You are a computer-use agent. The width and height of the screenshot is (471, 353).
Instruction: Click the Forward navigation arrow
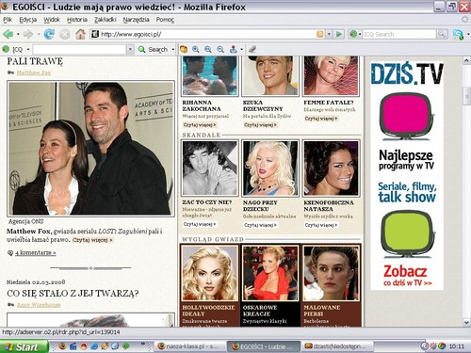[x=28, y=34]
